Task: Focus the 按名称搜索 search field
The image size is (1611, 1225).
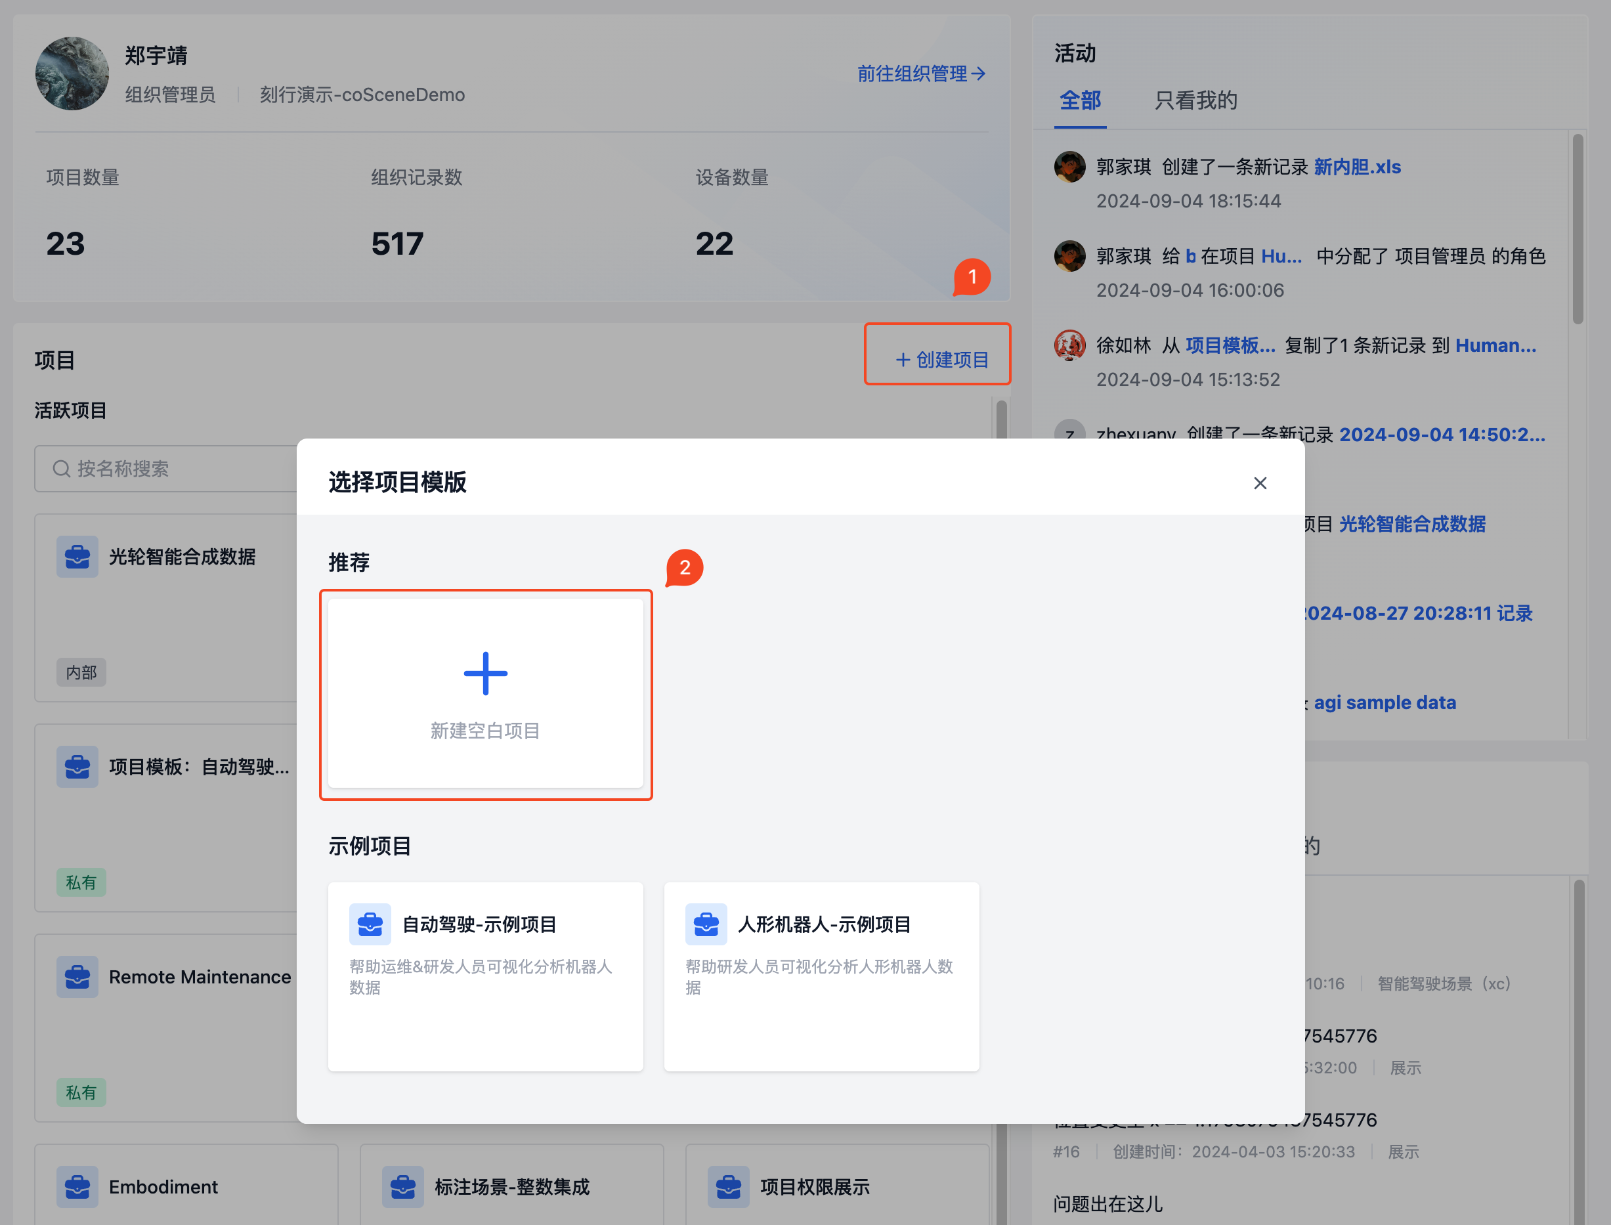Action: [166, 469]
